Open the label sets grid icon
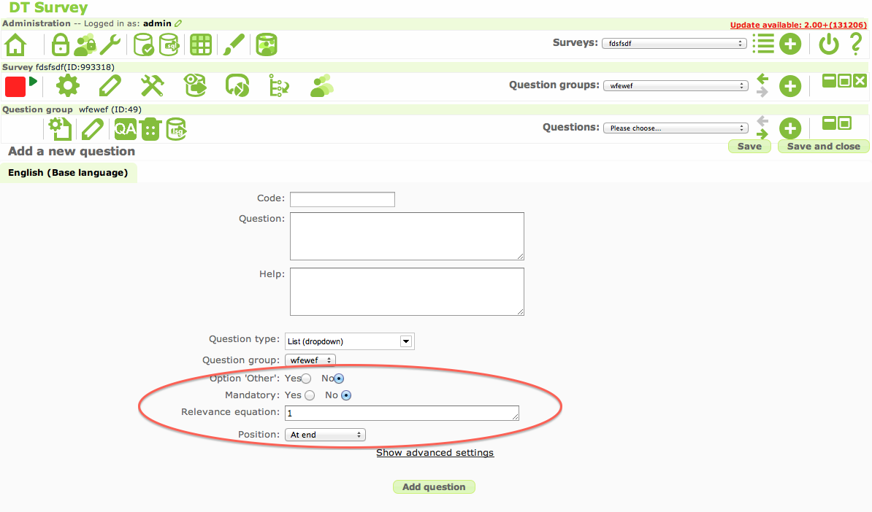 [x=201, y=44]
